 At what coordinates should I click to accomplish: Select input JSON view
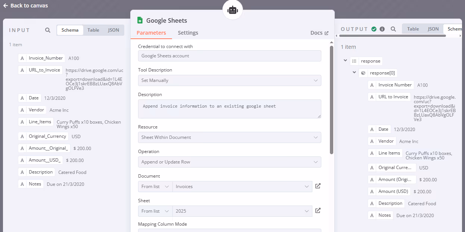pos(113,30)
